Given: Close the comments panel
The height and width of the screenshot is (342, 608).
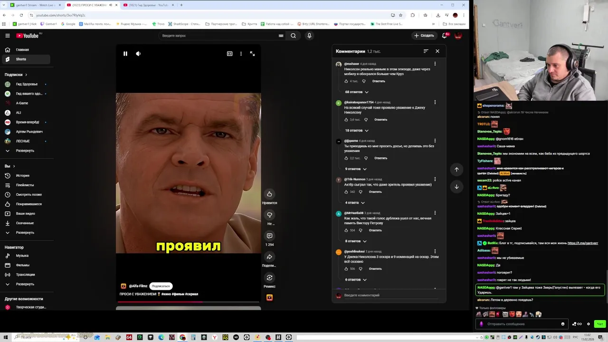Looking at the screenshot, I should pos(437,51).
